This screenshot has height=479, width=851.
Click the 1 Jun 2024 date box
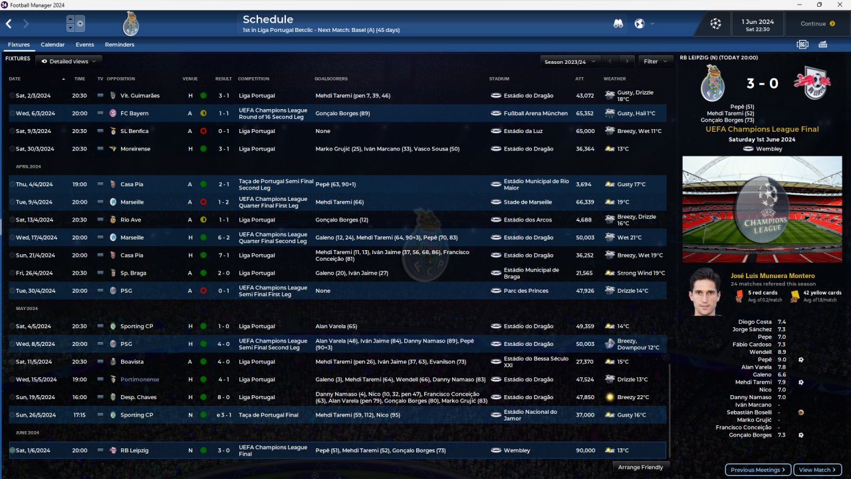[758, 24]
